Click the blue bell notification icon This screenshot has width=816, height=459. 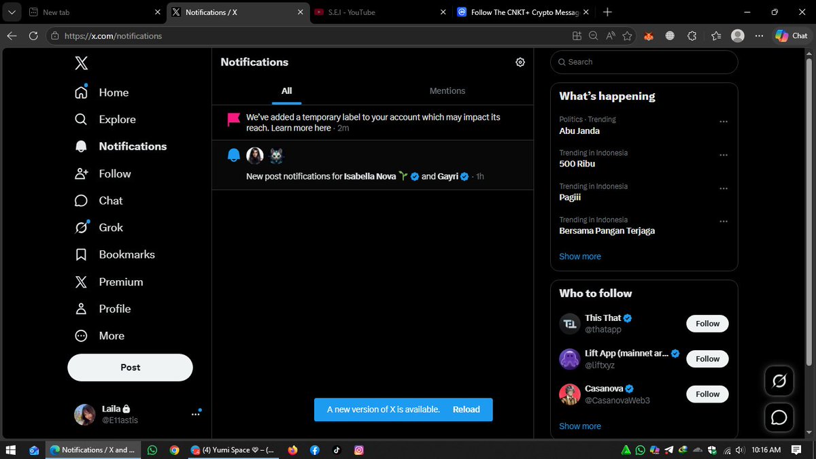(234, 156)
